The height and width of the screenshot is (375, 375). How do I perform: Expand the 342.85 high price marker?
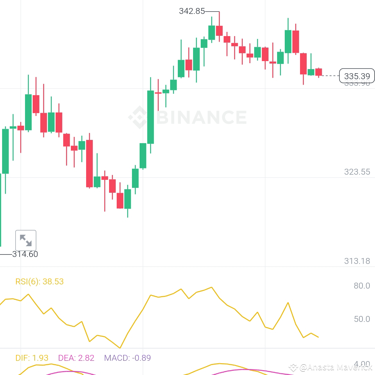(x=192, y=11)
